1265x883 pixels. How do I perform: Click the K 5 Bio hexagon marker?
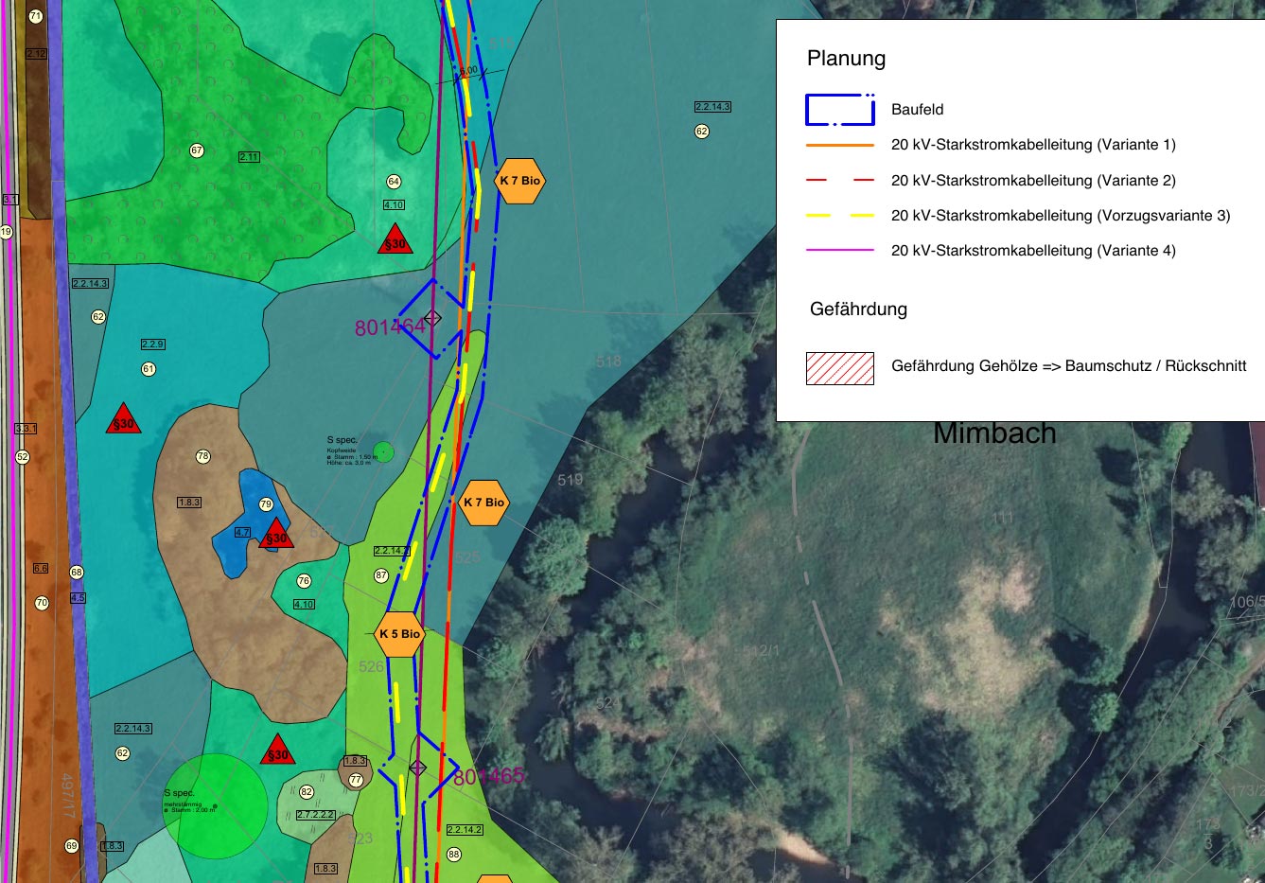[x=399, y=634]
